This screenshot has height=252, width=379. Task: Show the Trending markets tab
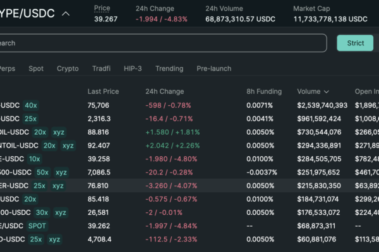[x=169, y=69]
